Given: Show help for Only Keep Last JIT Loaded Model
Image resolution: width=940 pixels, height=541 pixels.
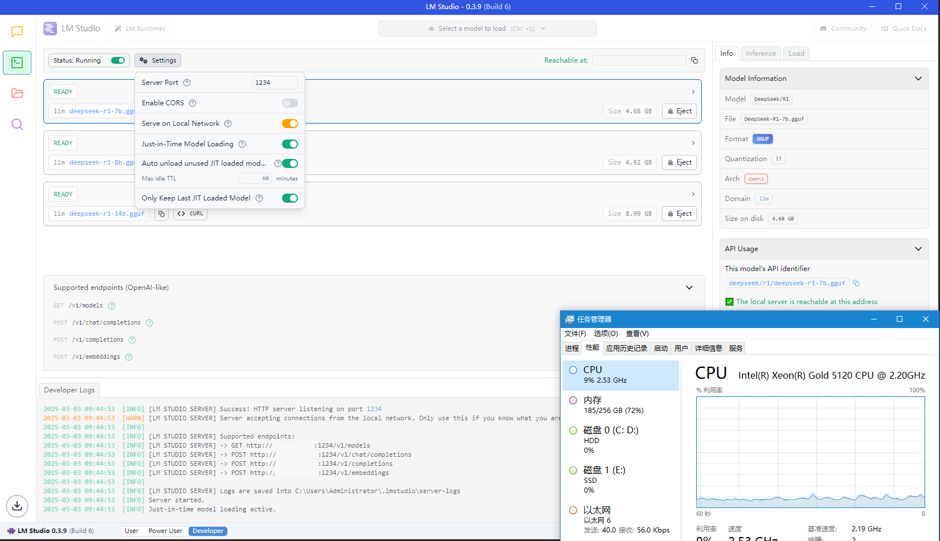Looking at the screenshot, I should point(259,198).
